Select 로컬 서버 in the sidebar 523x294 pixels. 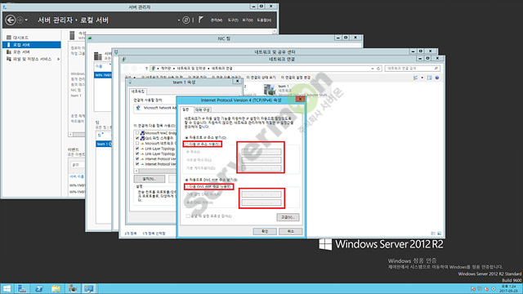[32, 45]
